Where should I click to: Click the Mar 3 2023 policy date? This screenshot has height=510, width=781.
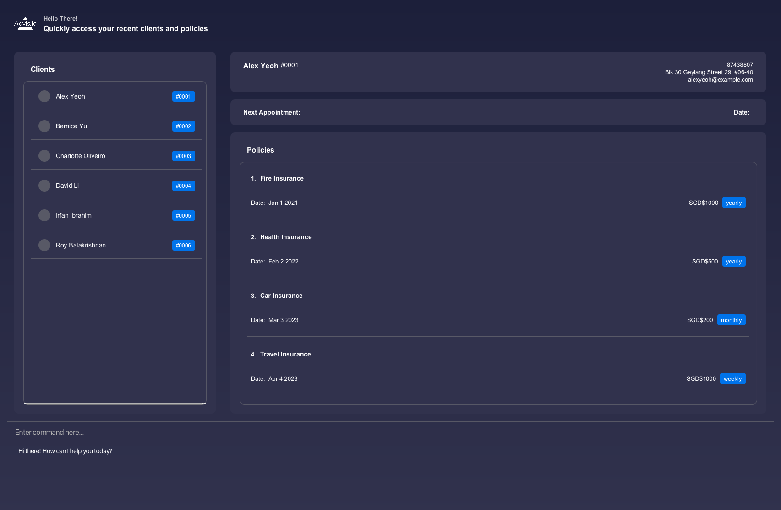pos(284,320)
